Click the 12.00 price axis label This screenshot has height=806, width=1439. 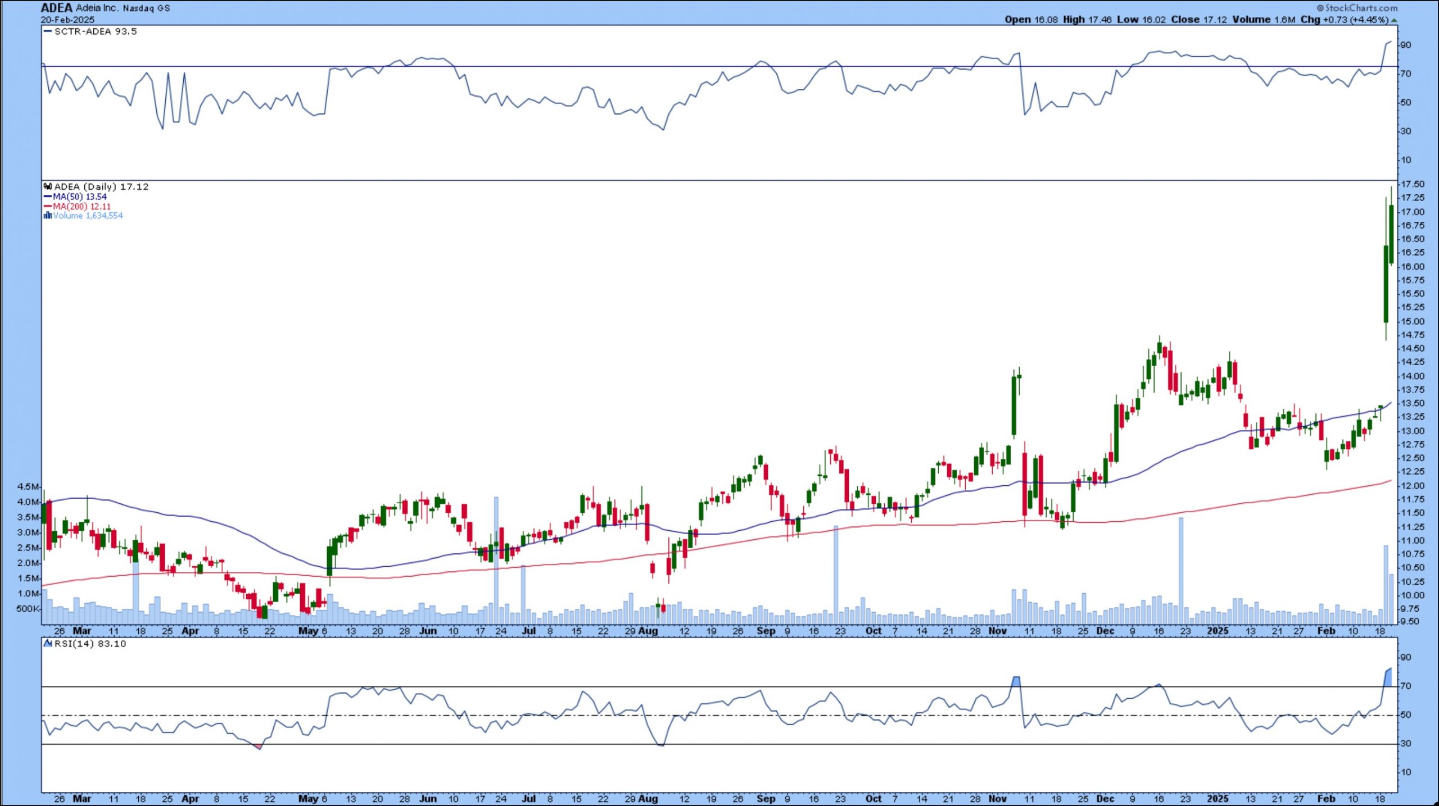tap(1412, 486)
